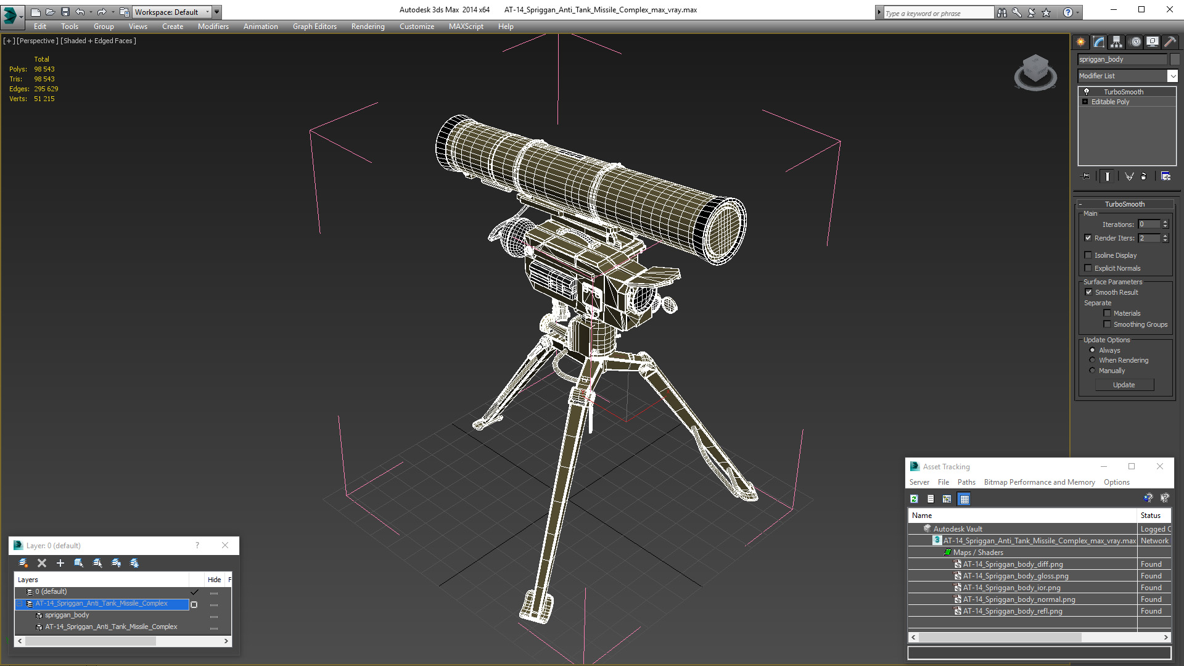Open the Rendering menu
The width and height of the screenshot is (1184, 666).
point(368,27)
